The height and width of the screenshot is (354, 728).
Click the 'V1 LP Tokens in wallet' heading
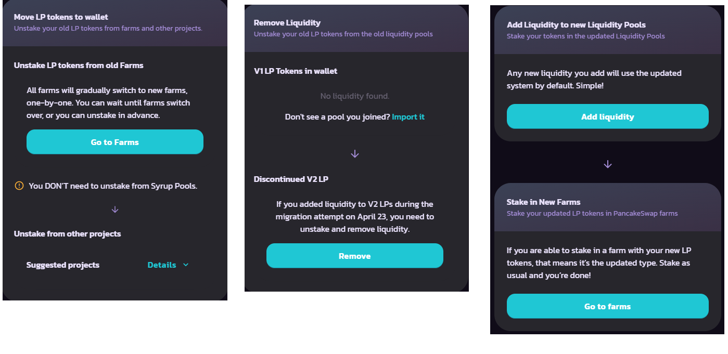point(296,71)
